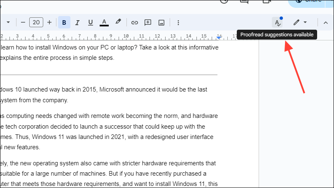This screenshot has height=188, width=334.
Task: Click the font size field showing 20
Action: tap(36, 22)
